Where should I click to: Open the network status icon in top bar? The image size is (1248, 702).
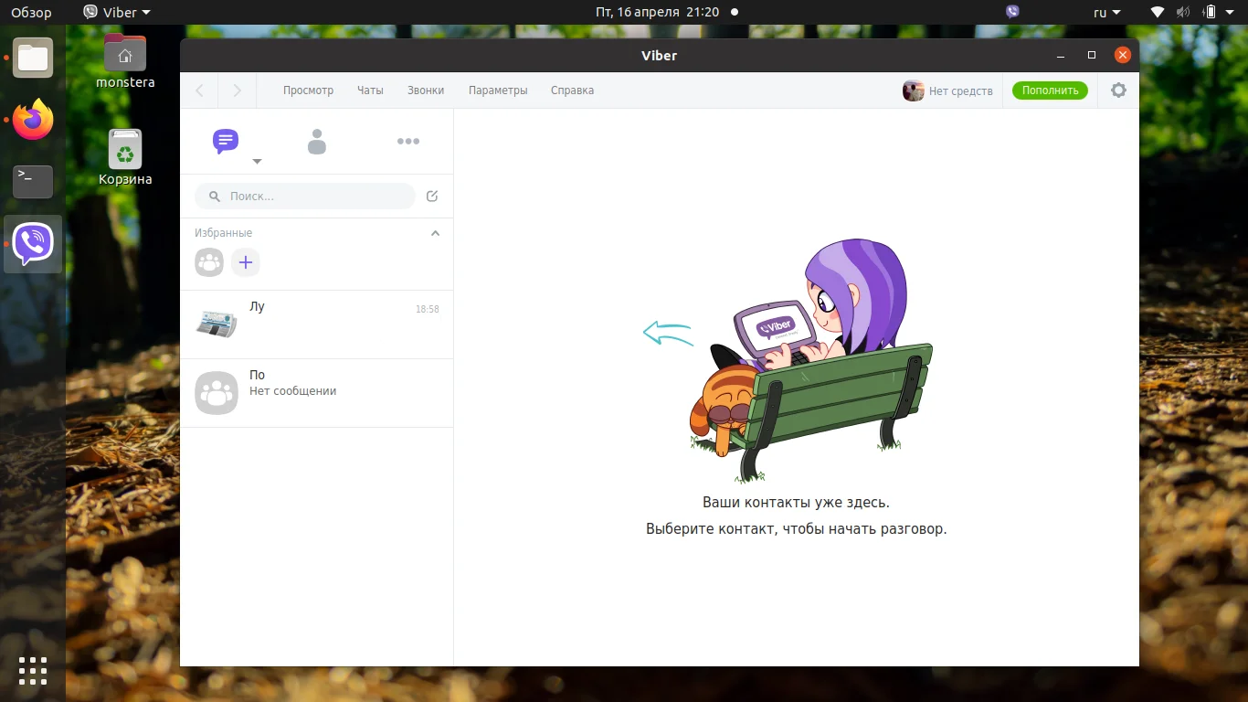pyautogui.click(x=1158, y=12)
